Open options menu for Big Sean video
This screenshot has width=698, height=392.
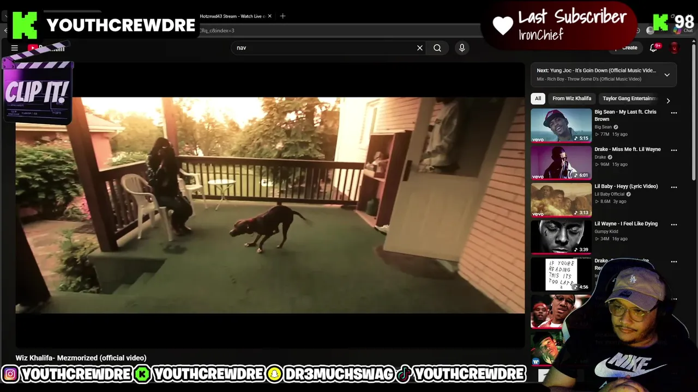tap(674, 113)
